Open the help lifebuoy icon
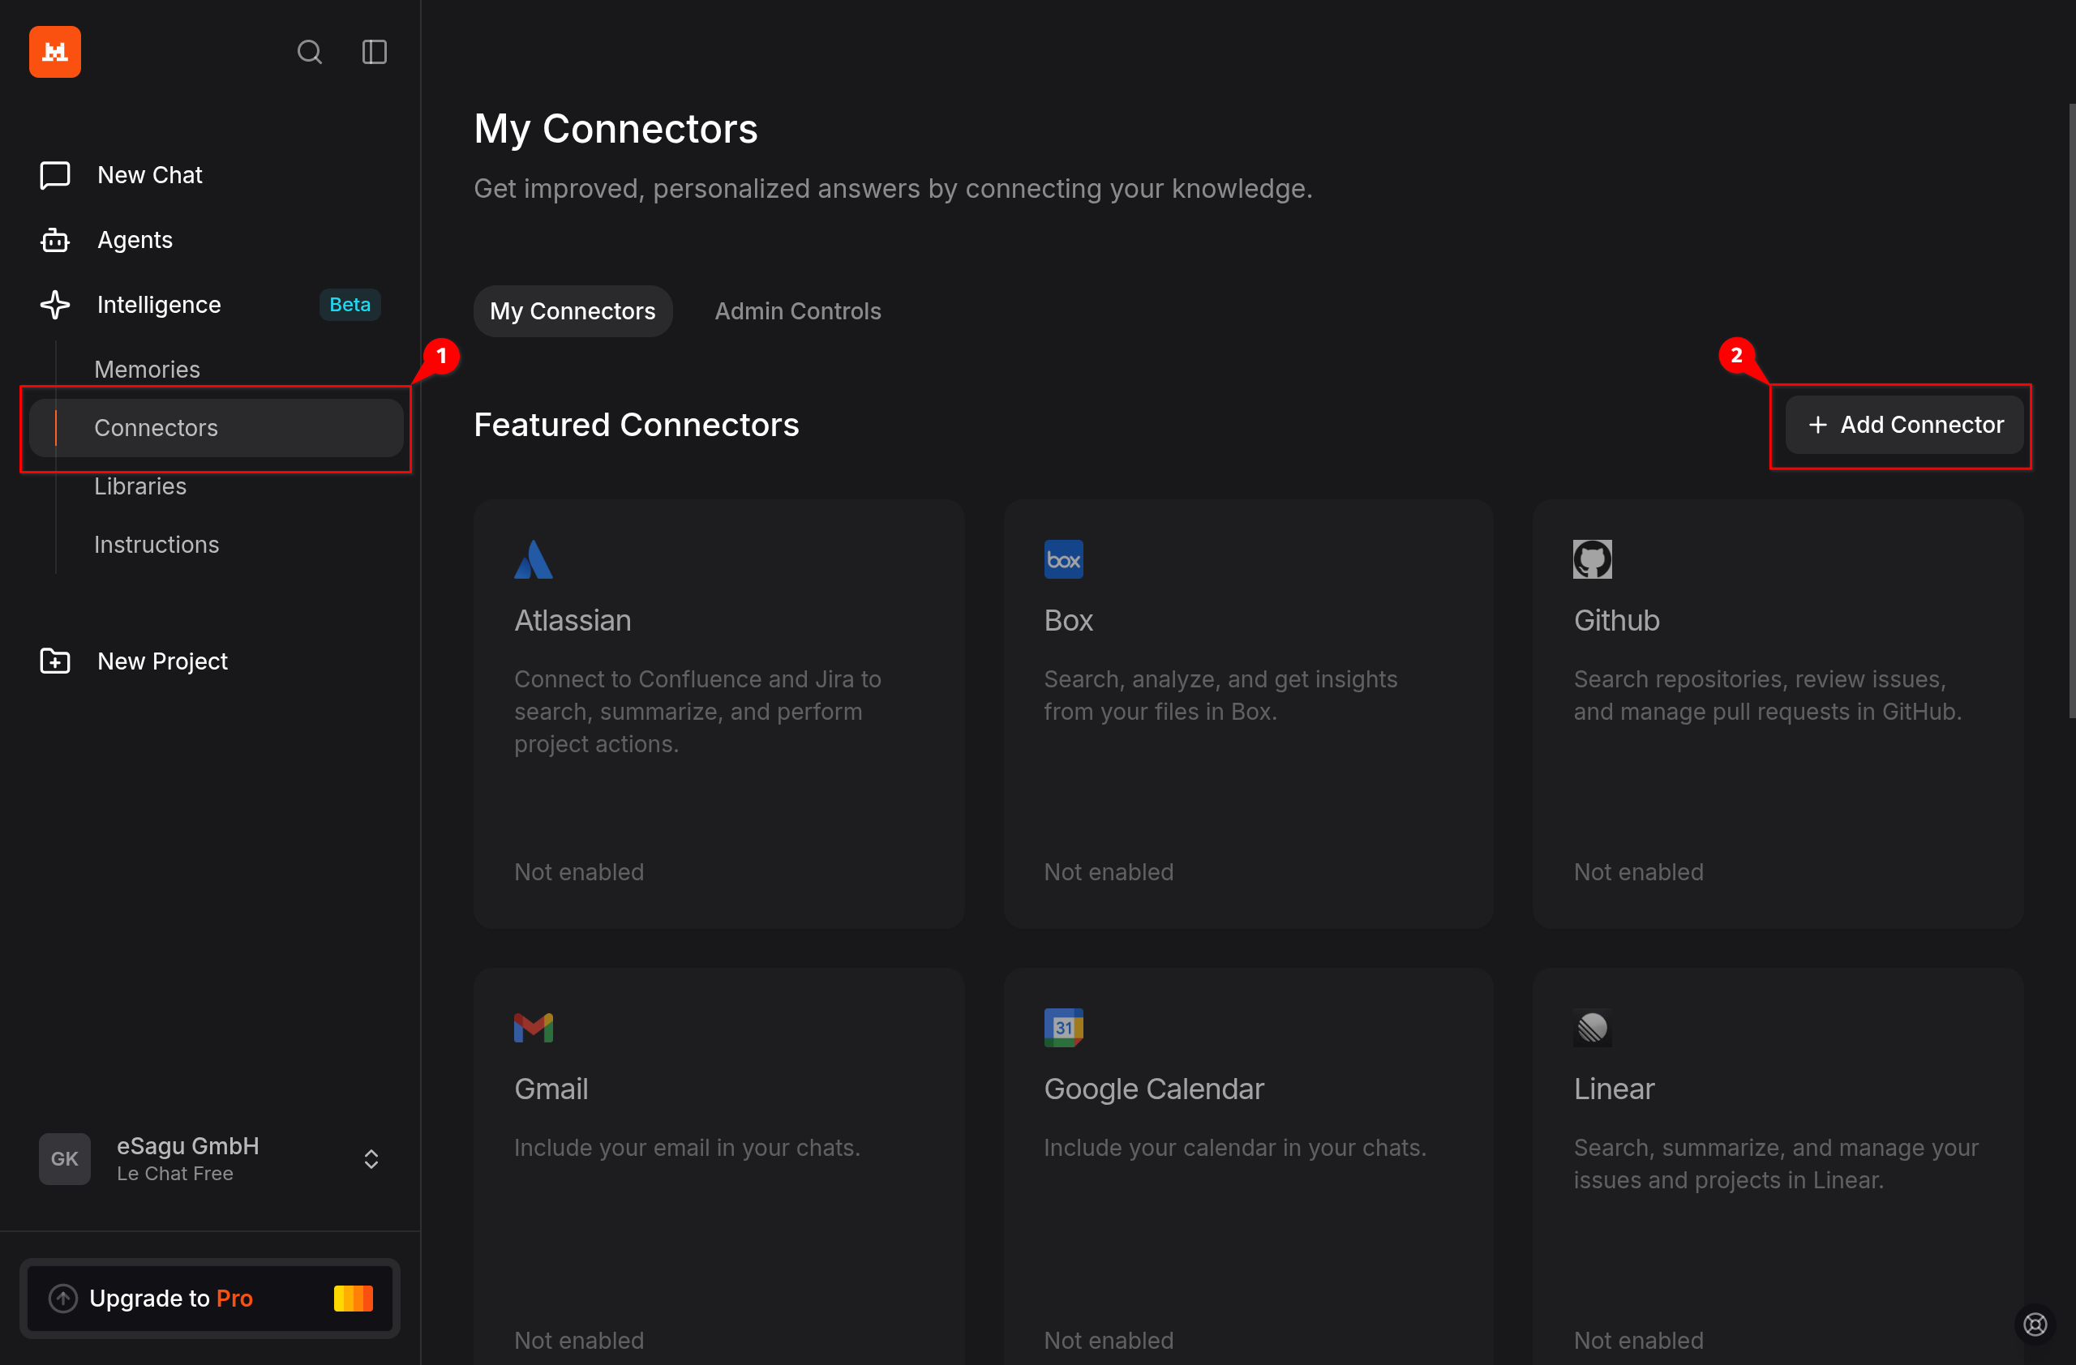Viewport: 2076px width, 1365px height. (x=2035, y=1324)
